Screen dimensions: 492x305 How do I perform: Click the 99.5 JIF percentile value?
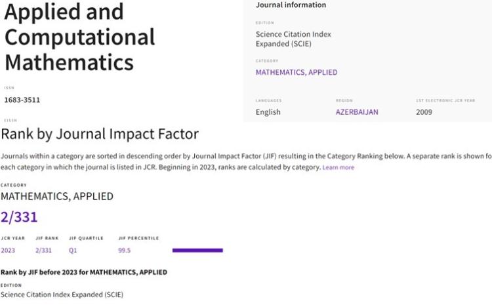tap(125, 250)
